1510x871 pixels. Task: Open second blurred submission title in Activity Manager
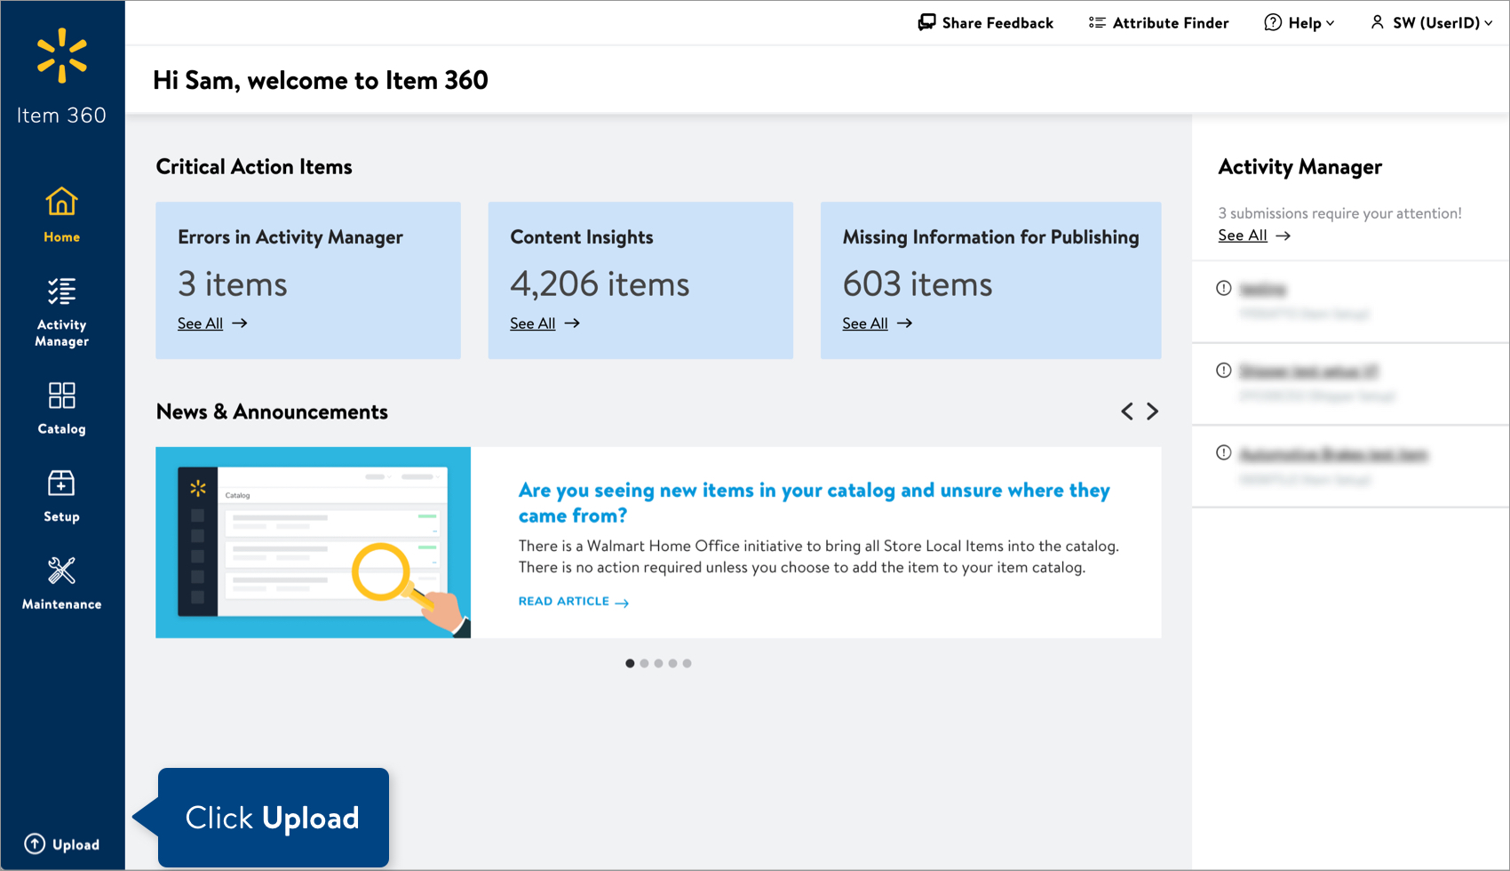[1308, 372]
